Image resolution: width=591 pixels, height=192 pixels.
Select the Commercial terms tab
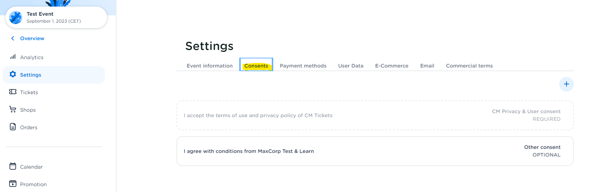[x=469, y=66]
